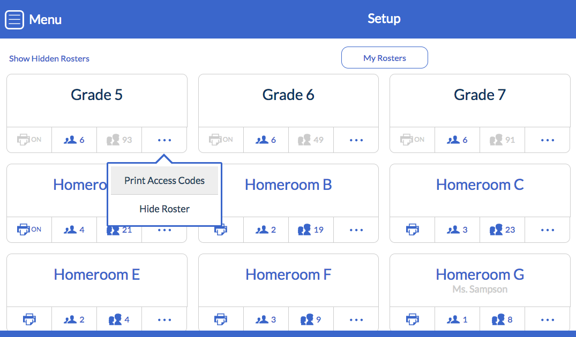The image size is (576, 337).
Task: Select Print Access Codes from the menu
Action: point(164,180)
